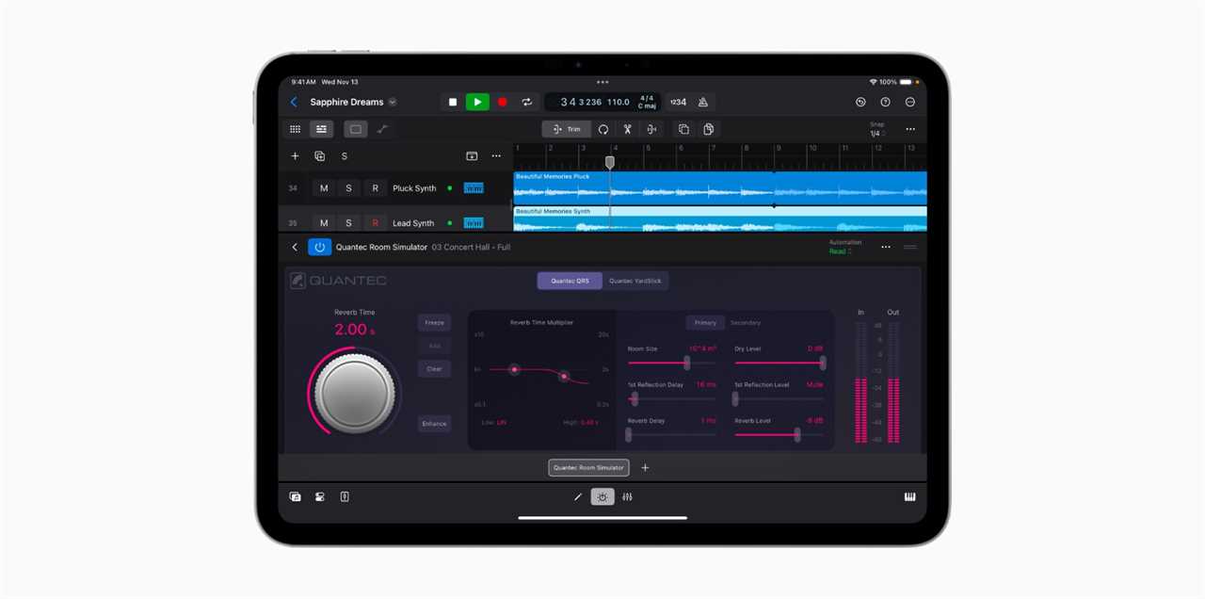This screenshot has width=1205, height=599.
Task: Toggle record enable on Lead Synth
Action: (x=375, y=223)
